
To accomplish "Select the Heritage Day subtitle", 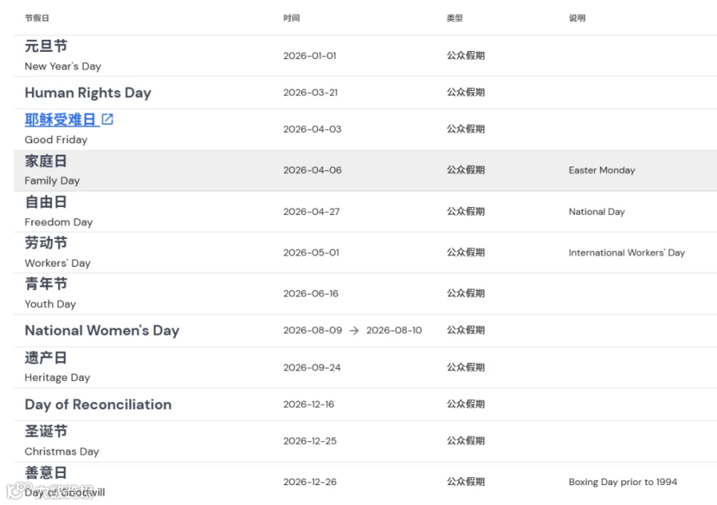I will tap(57, 378).
